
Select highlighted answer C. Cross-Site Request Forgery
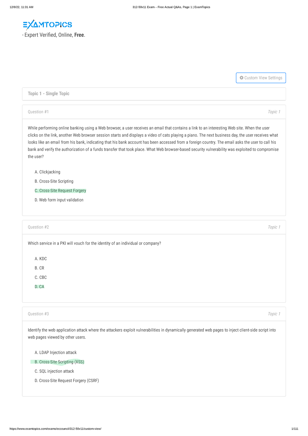(60, 191)
